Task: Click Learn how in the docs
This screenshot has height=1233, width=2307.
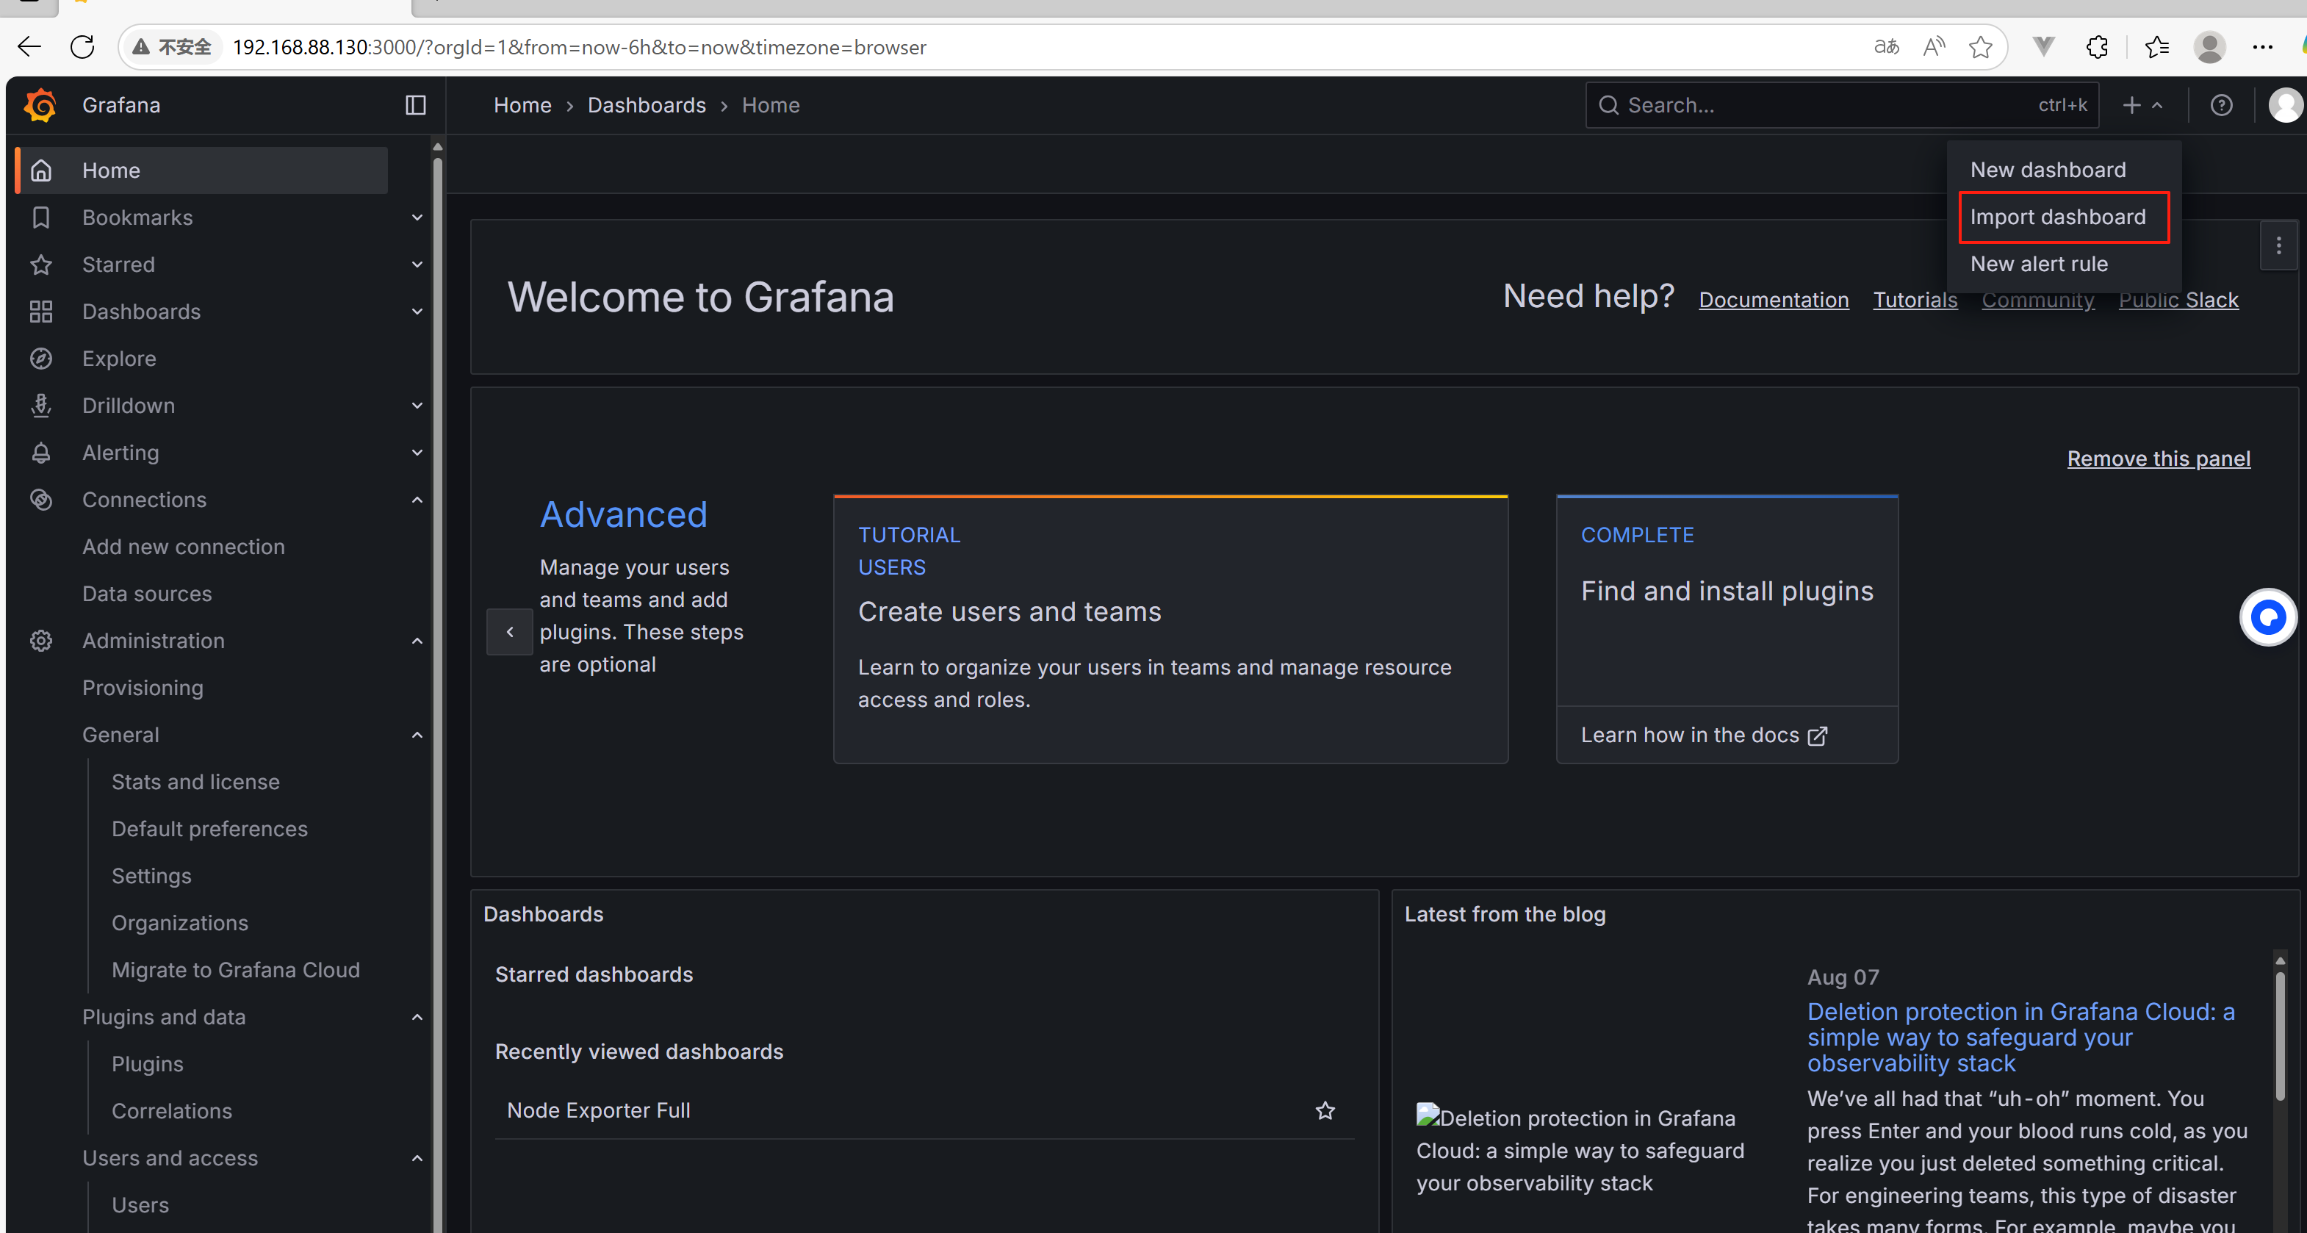Action: (x=1703, y=735)
